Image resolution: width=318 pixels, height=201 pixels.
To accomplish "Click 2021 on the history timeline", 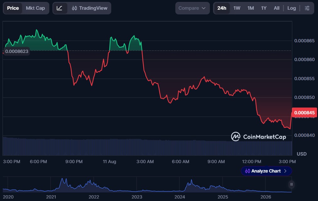I will click(51, 197).
